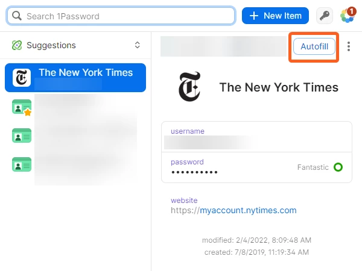
Task: Open the three-dot item options menu
Action: (349, 46)
